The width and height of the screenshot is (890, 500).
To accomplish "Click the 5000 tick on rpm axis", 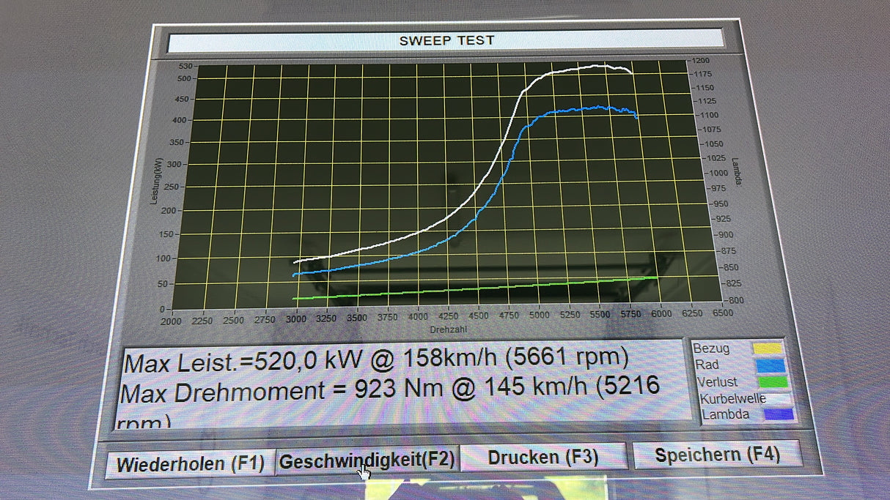I will [539, 316].
